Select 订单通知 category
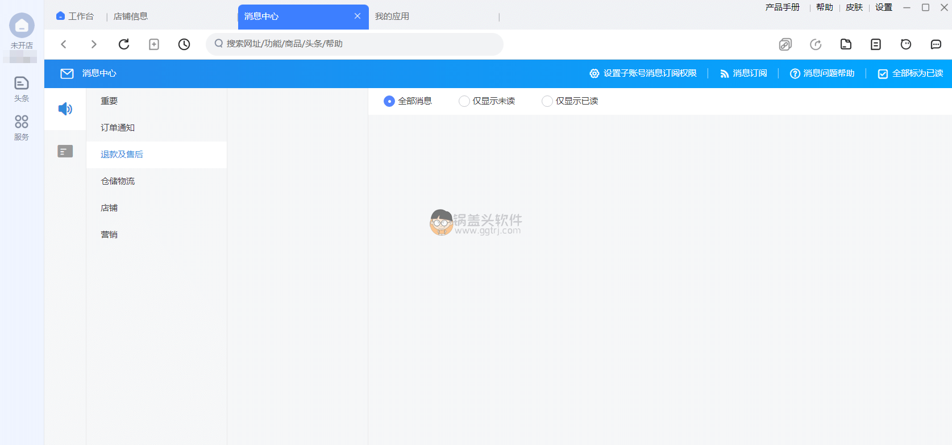 [118, 128]
